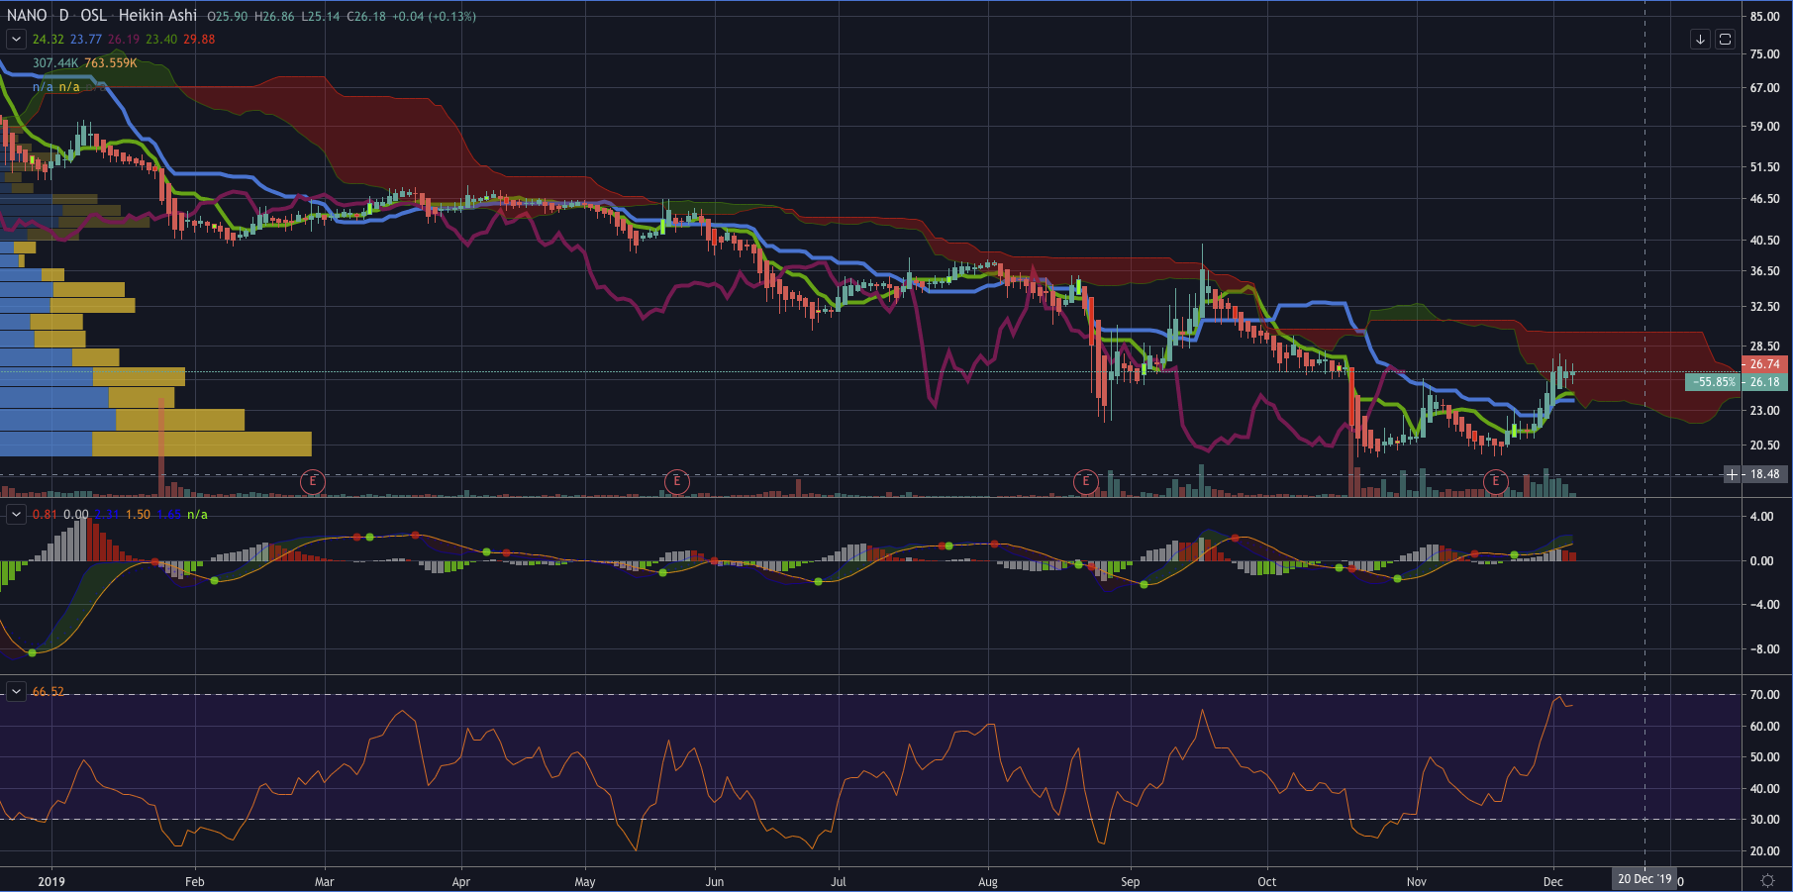Click the orange 1.50 MACD value
1793x892 pixels.
[138, 515]
